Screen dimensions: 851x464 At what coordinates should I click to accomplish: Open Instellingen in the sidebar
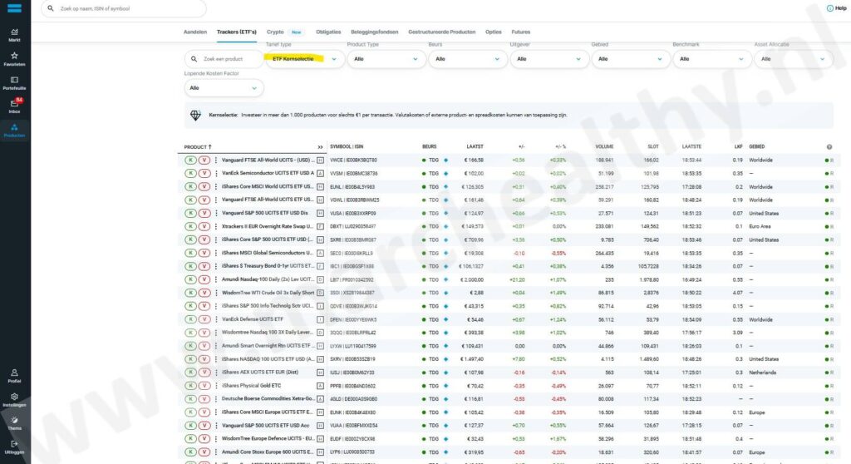point(14,400)
